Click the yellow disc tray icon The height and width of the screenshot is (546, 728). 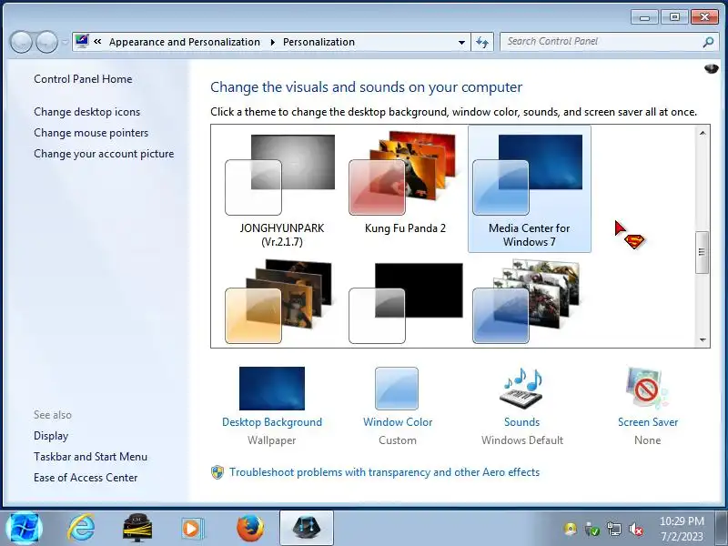pyautogui.click(x=571, y=529)
